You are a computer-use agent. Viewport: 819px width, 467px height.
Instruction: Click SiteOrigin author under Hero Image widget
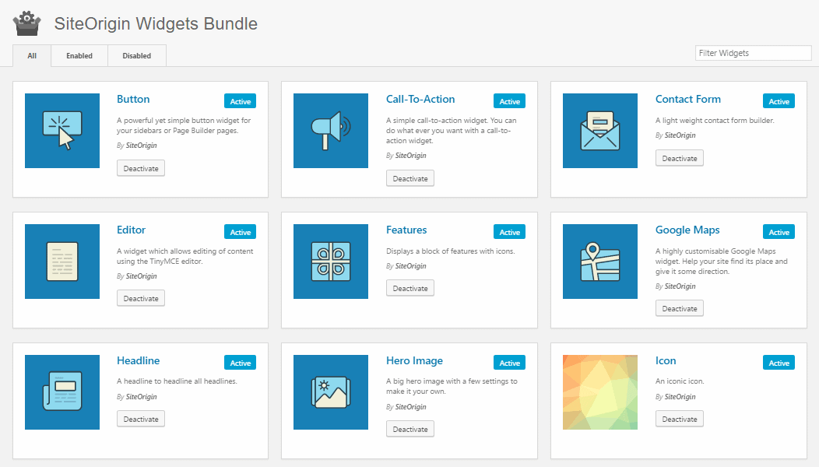coord(410,406)
